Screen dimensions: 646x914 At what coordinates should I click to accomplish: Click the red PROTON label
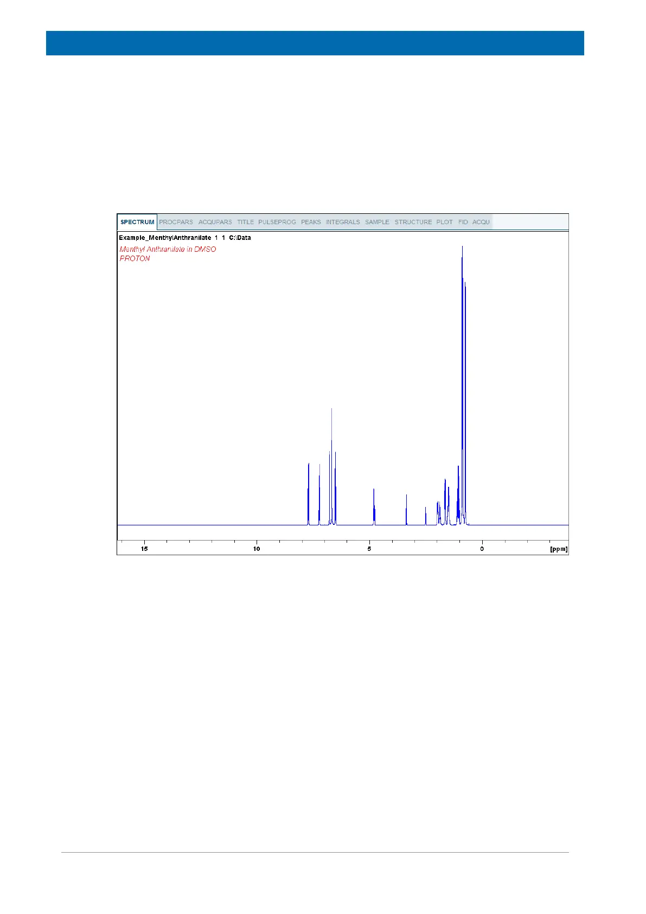pyautogui.click(x=135, y=258)
